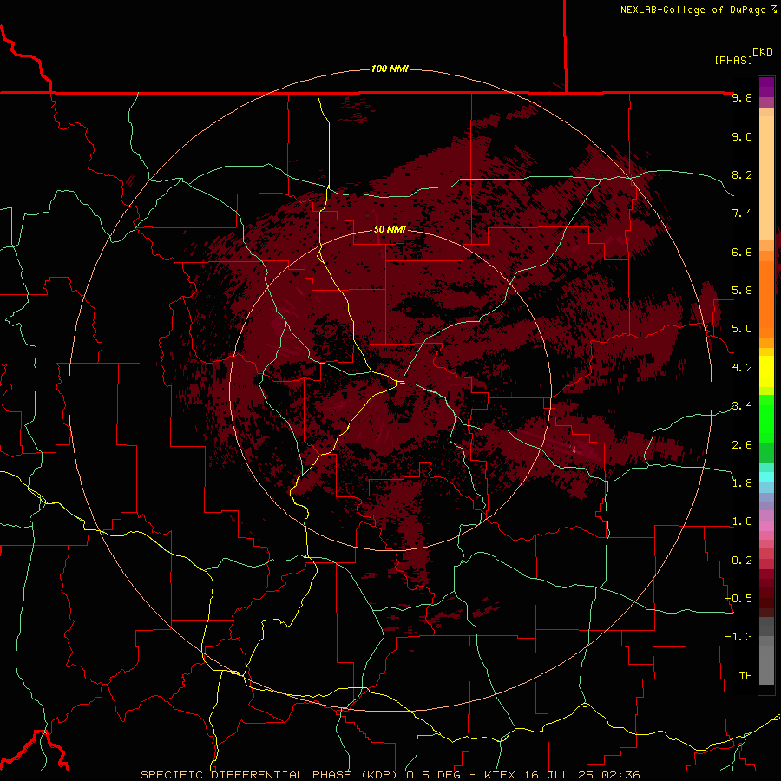
Task: Click the yellow band of the color bar
Action: (x=766, y=371)
